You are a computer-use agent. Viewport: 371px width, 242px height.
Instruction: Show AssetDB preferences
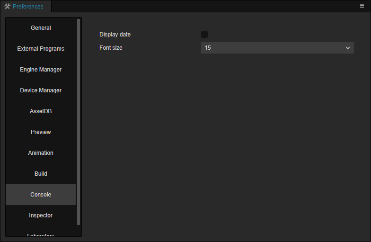[x=41, y=111]
